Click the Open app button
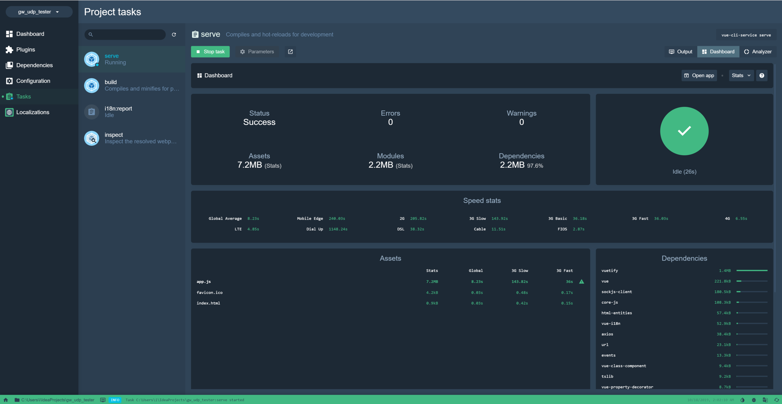The image size is (782, 404). pyautogui.click(x=699, y=75)
